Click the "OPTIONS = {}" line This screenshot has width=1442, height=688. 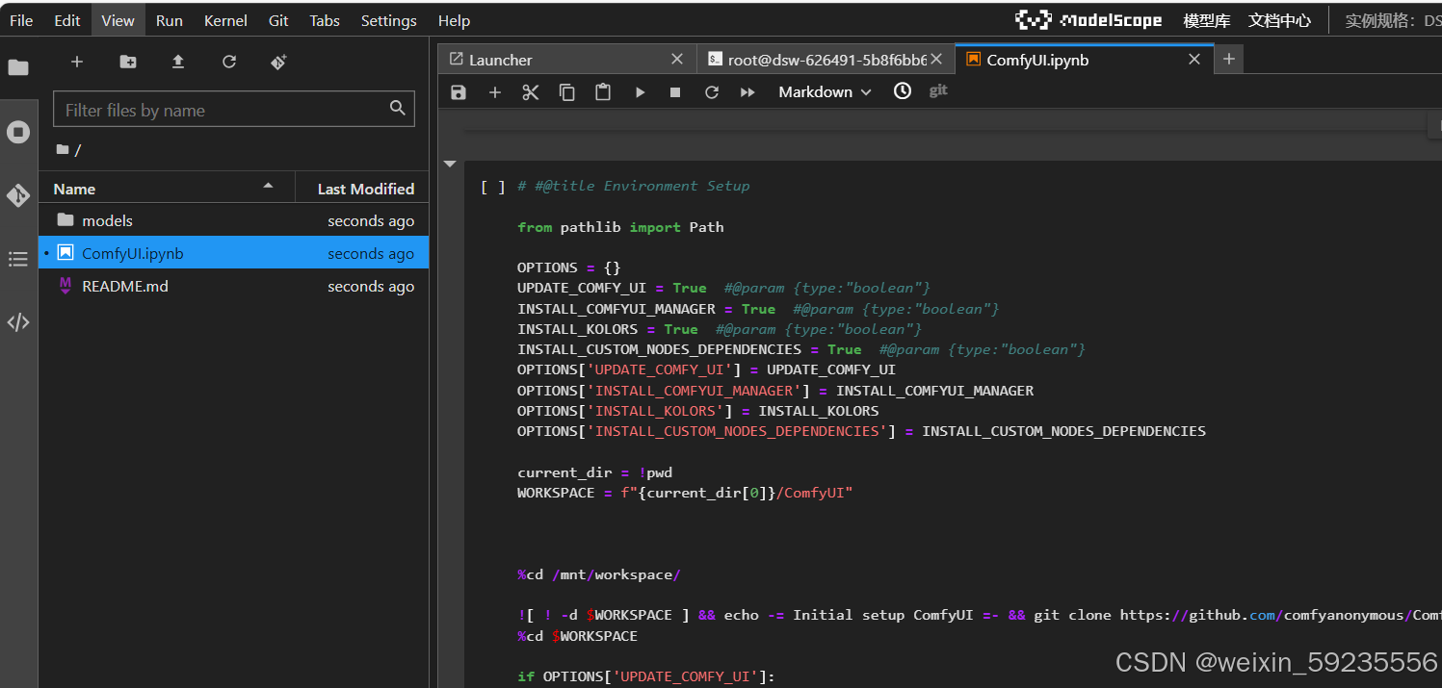click(568, 268)
